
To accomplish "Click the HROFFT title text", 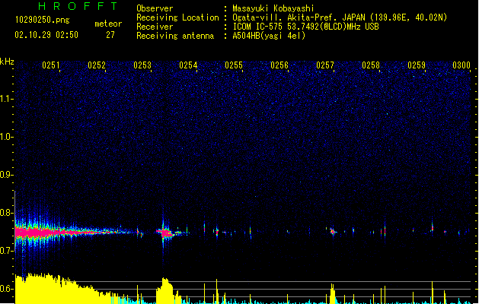I will 78,6.
